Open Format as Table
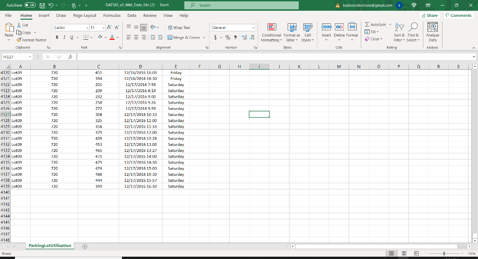The height and width of the screenshot is (259, 478). click(x=292, y=32)
